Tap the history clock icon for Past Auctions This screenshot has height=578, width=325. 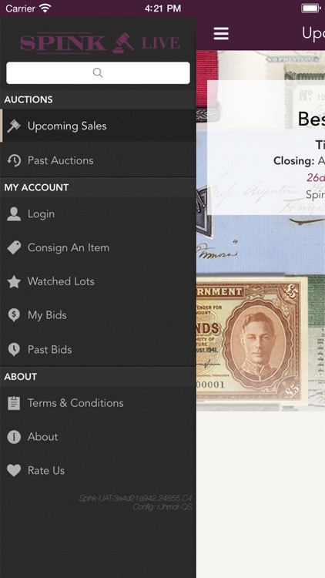coord(14,160)
